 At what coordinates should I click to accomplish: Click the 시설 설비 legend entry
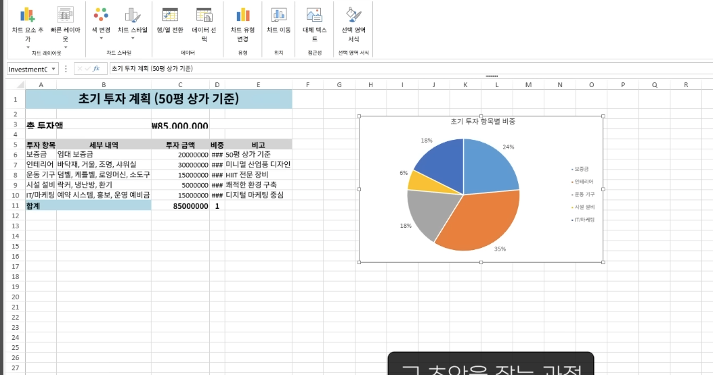[583, 207]
